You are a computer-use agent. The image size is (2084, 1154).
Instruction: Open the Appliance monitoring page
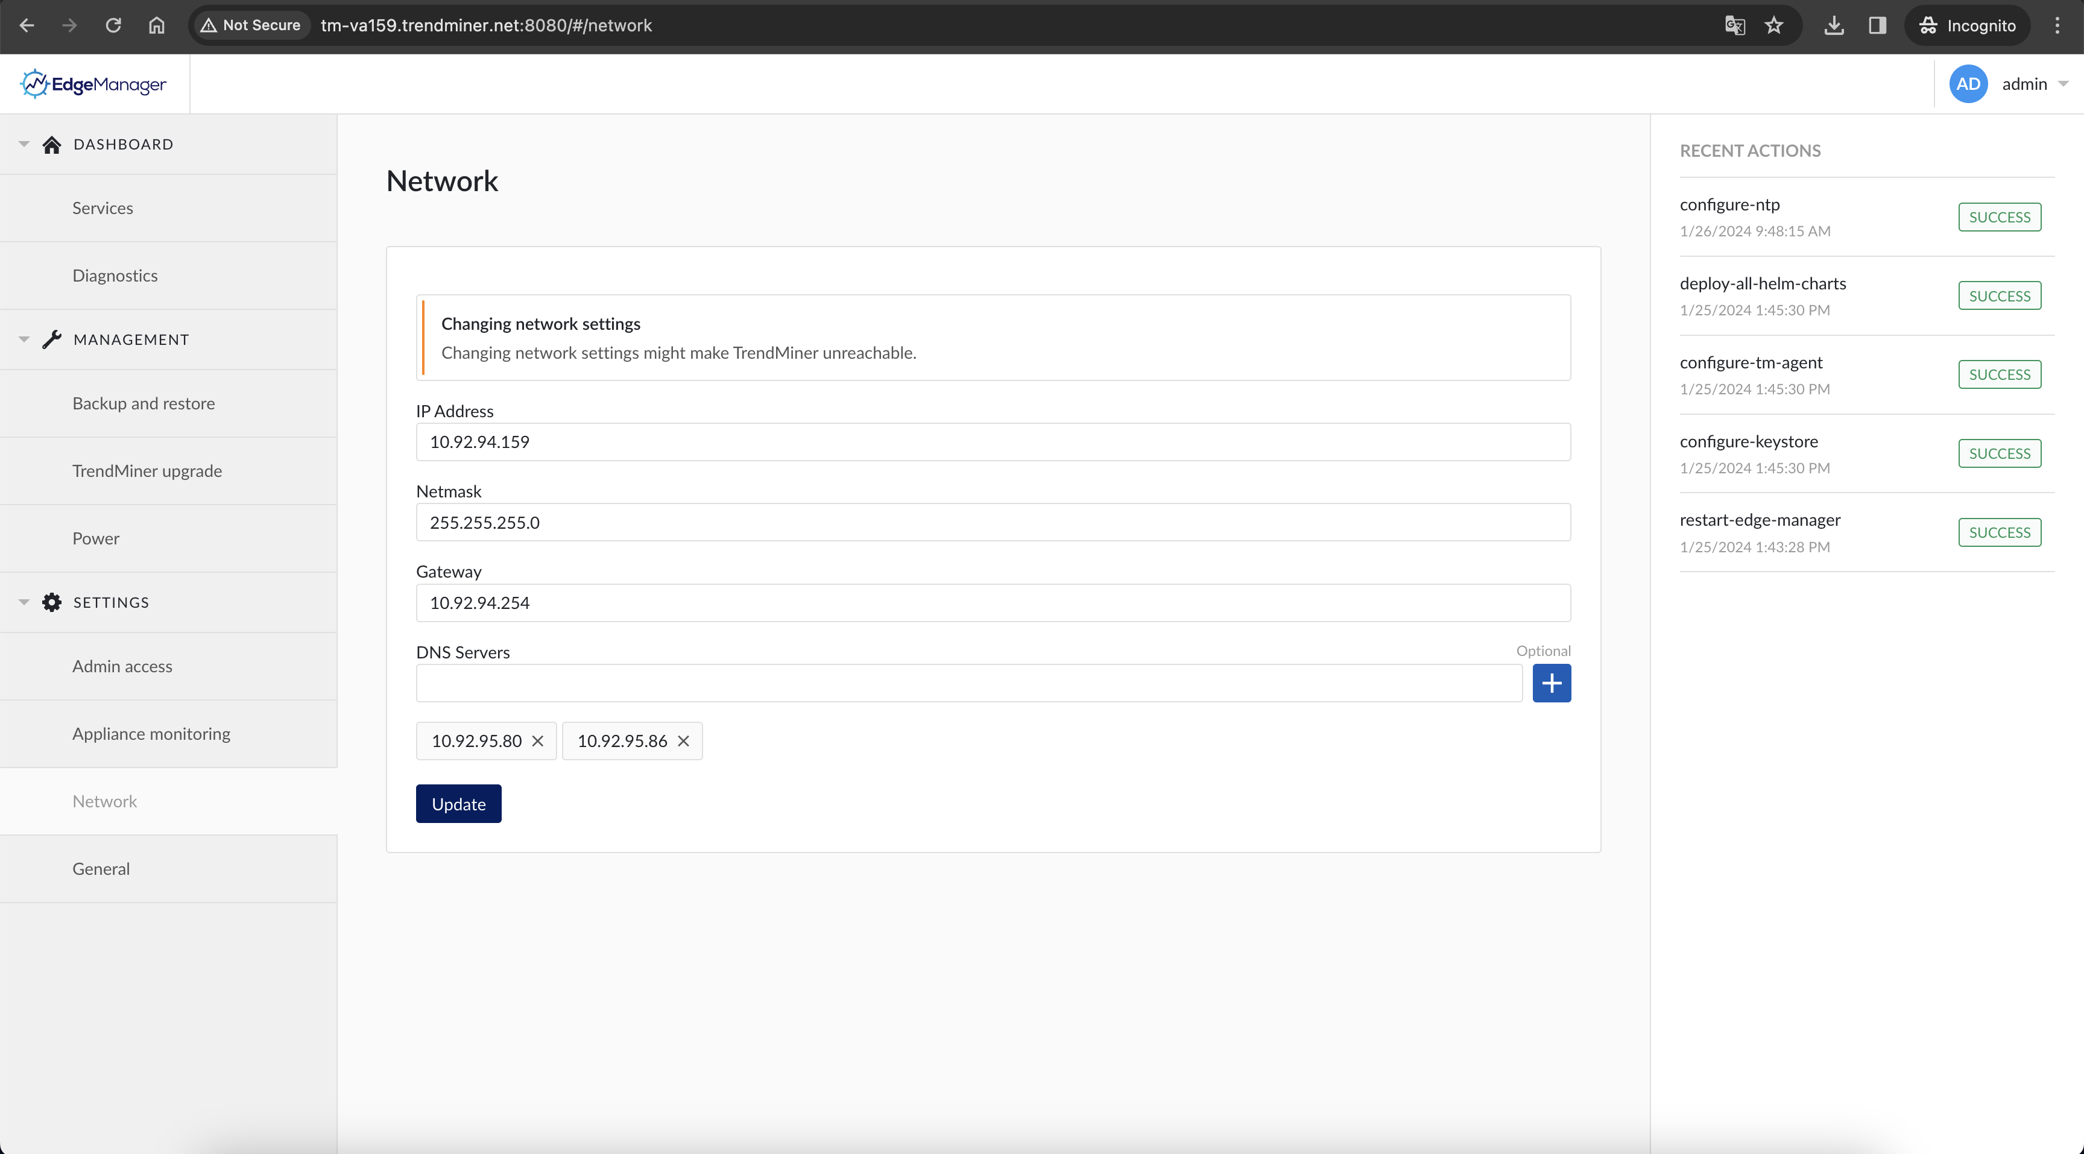pos(151,734)
